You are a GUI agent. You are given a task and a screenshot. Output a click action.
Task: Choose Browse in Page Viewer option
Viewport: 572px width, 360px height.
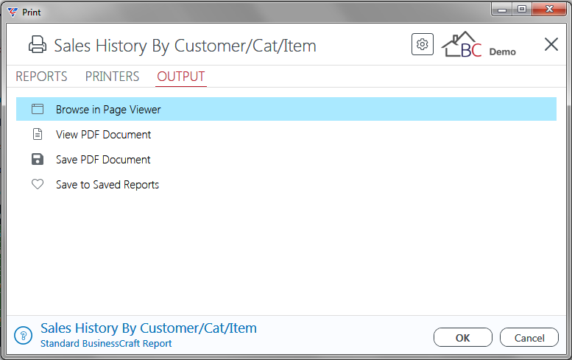pos(286,109)
